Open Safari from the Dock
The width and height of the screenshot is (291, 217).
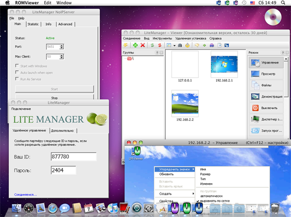tap(53, 208)
